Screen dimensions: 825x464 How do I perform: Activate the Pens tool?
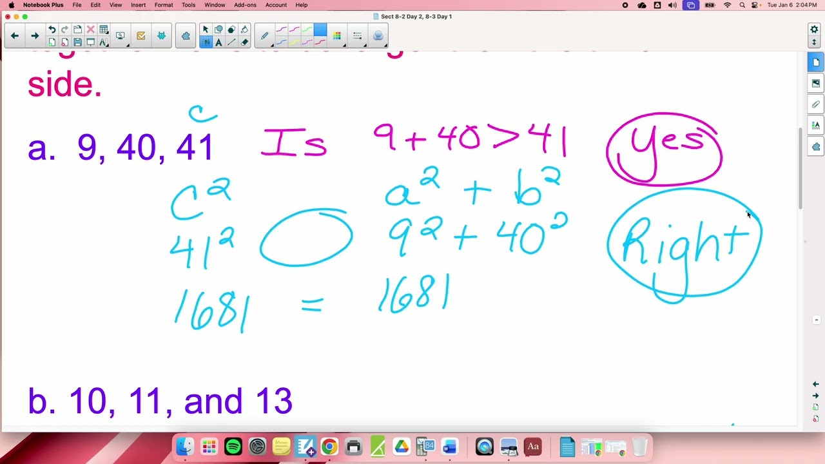coord(206,43)
